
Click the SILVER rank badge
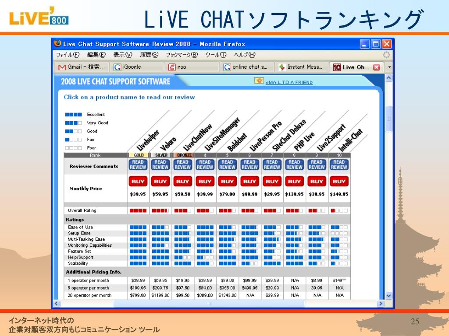(161, 155)
